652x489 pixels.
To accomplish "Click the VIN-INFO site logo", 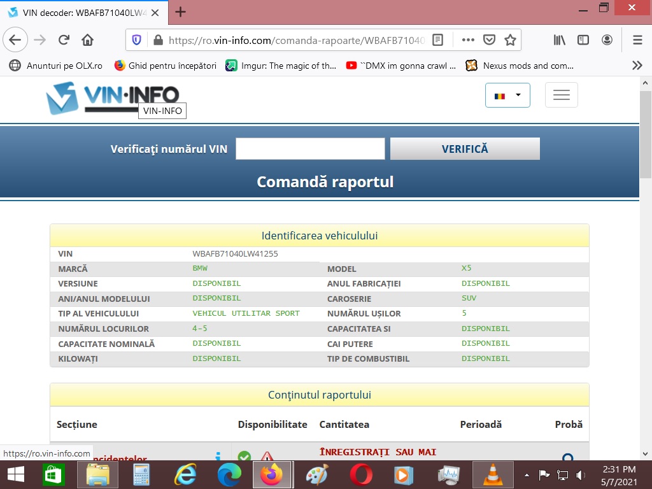I will pyautogui.click(x=112, y=97).
